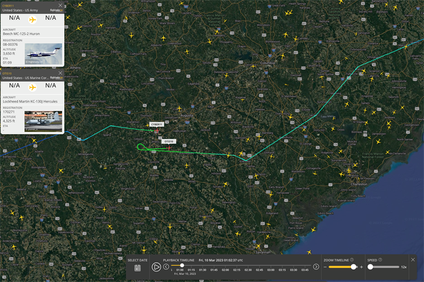The height and width of the screenshot is (282, 424).
Task: Click the playback date and time readout
Action: pyautogui.click(x=221, y=260)
